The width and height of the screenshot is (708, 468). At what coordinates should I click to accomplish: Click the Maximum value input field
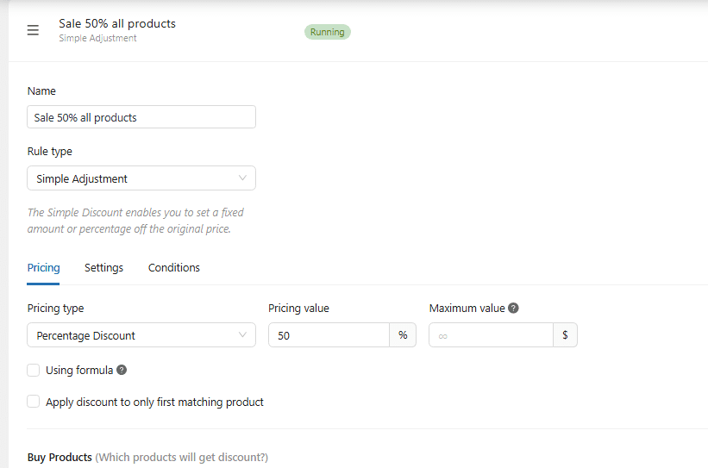pos(491,335)
